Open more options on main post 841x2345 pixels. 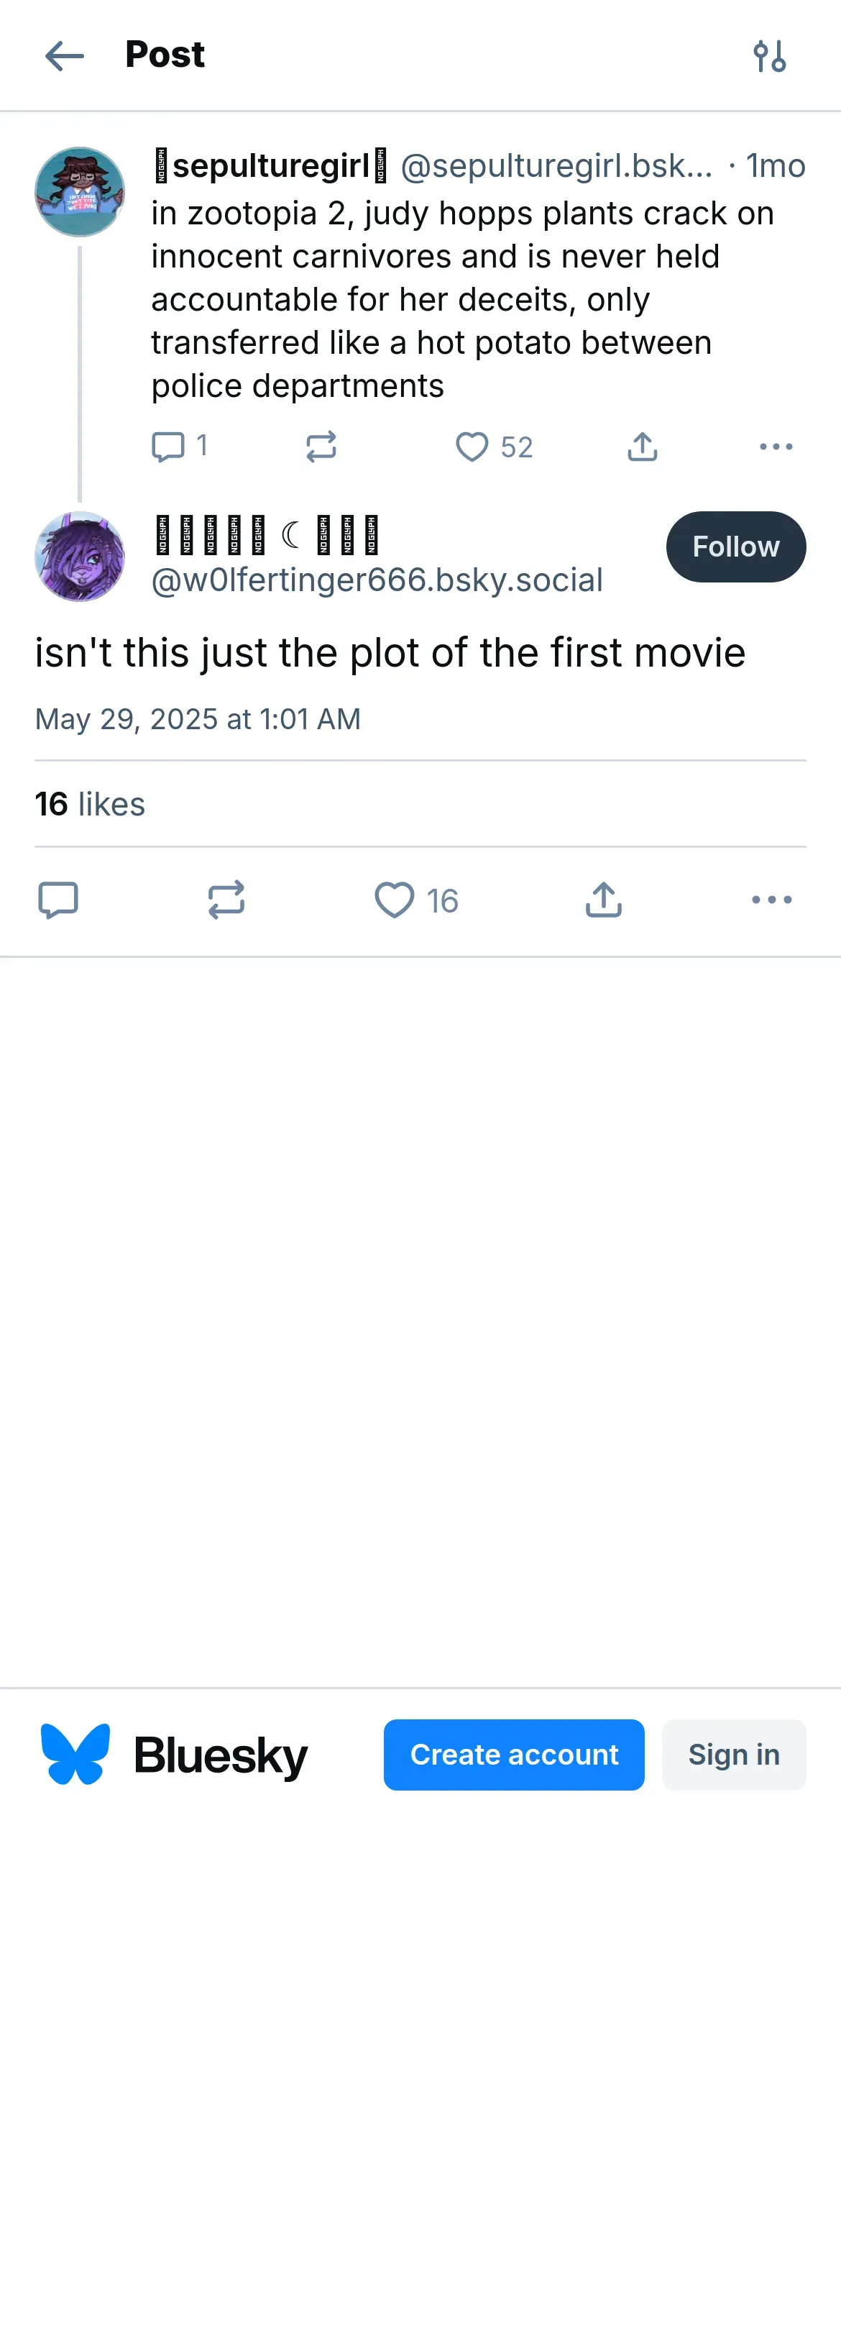(772, 900)
